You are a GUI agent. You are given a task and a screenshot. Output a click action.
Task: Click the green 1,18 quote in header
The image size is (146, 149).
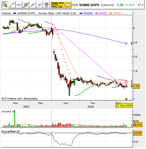(x=120, y=5)
